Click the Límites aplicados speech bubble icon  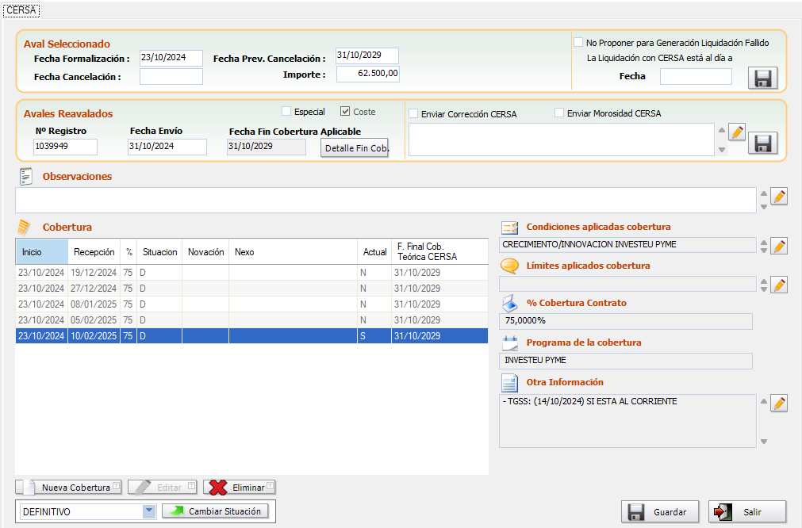pos(509,266)
